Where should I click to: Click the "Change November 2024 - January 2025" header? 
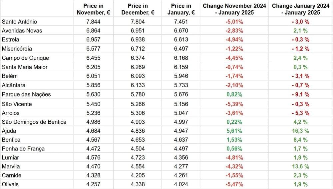234,9
